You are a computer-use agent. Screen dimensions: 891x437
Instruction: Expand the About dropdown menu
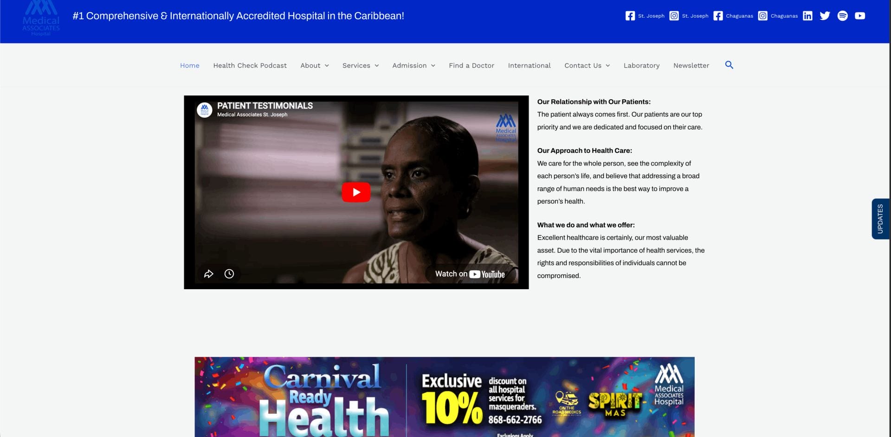tap(315, 65)
